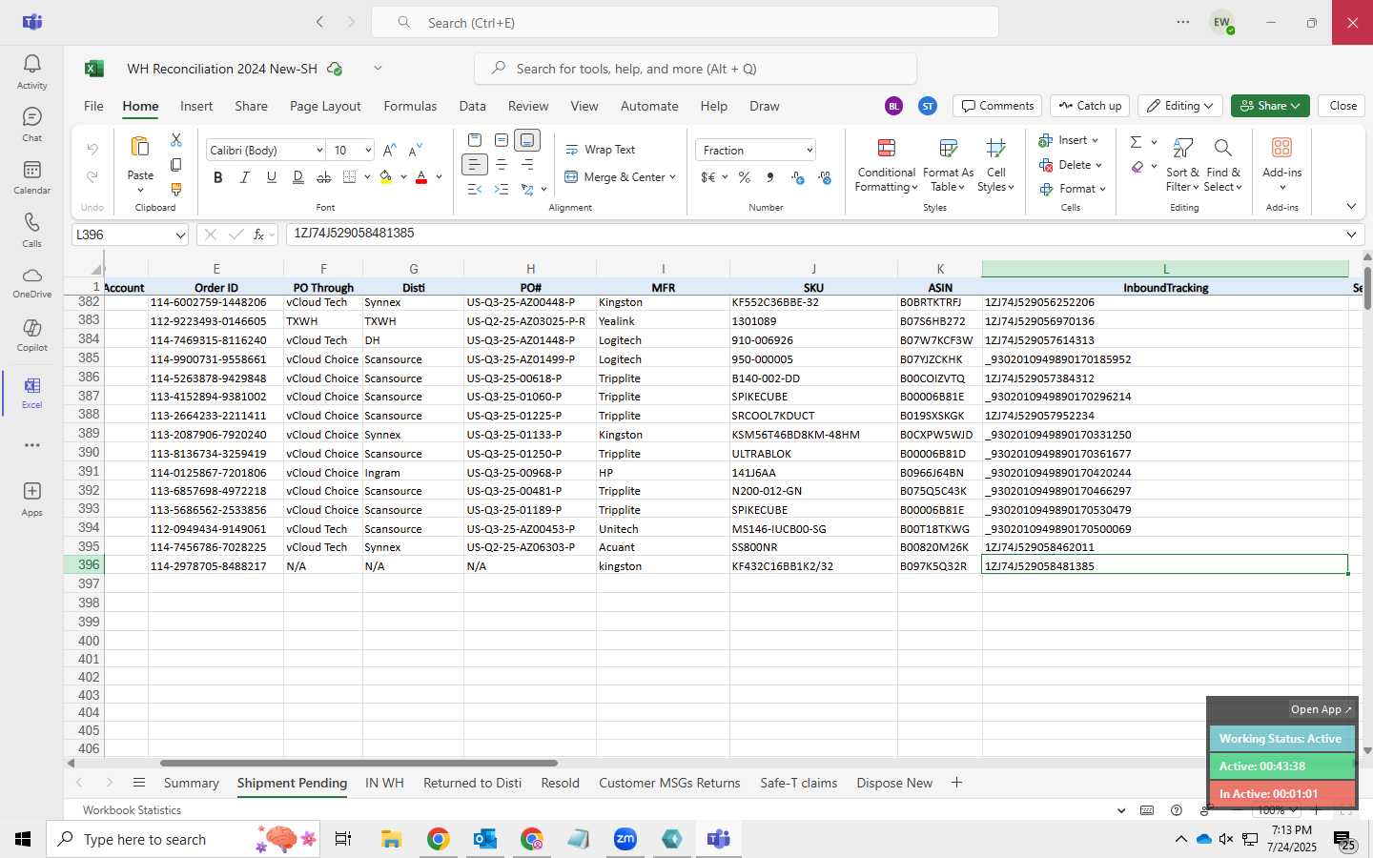Select the Format Painter brush
The image size is (1373, 858).
176,190
